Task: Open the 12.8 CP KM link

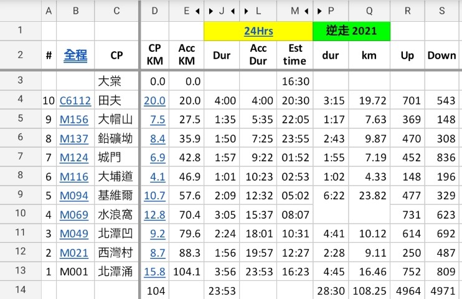Action: tap(154, 215)
